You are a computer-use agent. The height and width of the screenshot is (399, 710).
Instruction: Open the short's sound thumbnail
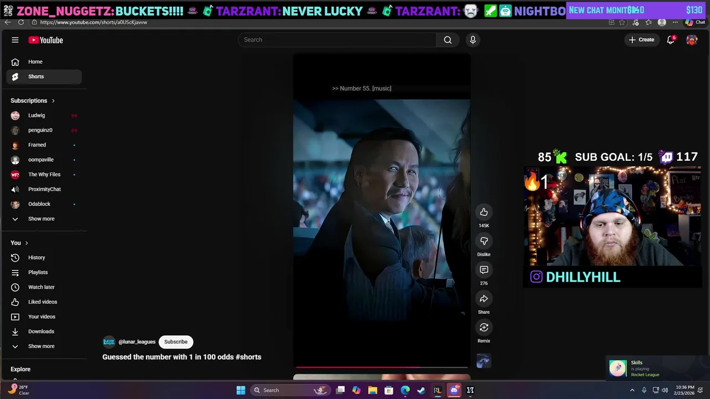point(484,361)
